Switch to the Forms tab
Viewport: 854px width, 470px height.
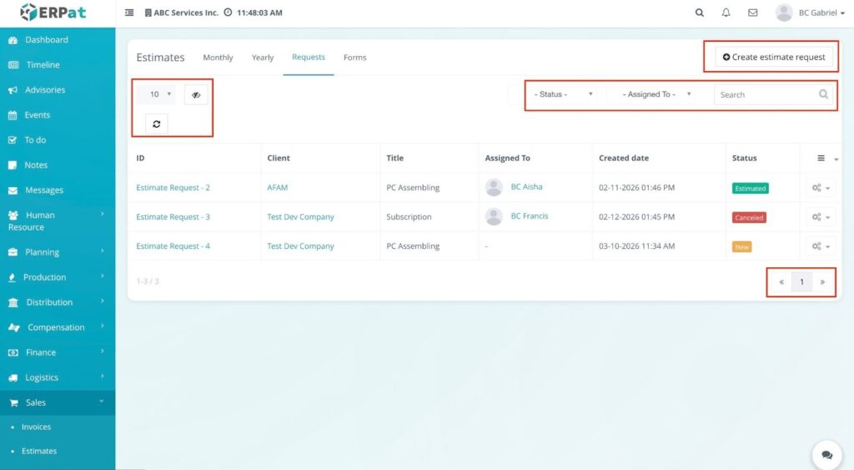[354, 58]
